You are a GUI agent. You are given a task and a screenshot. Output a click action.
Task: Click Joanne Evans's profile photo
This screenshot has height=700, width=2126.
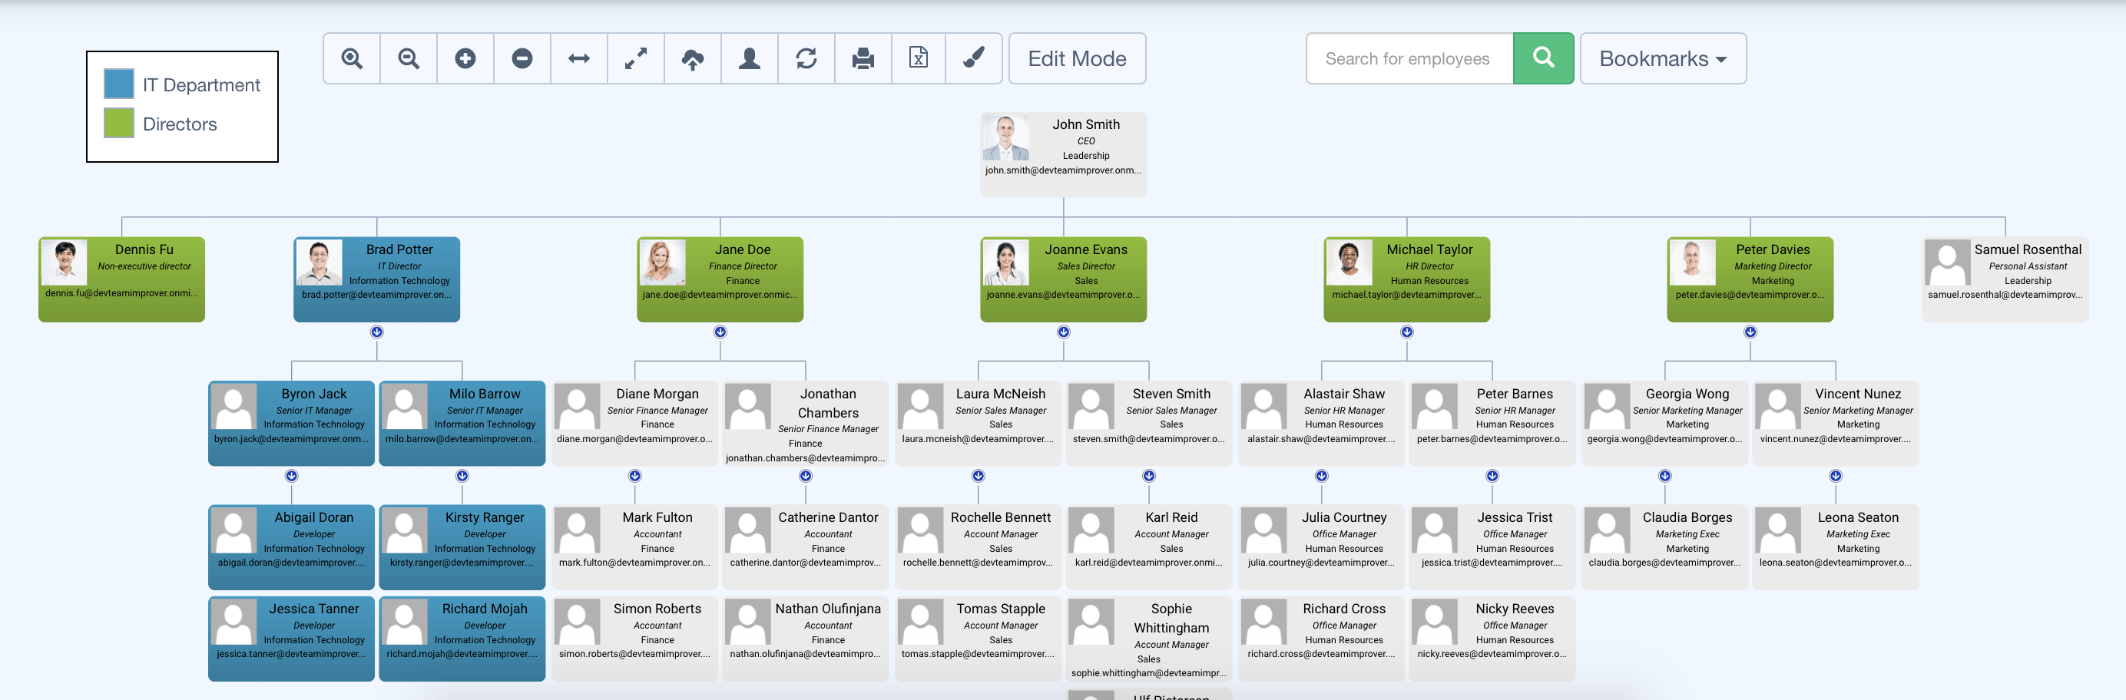pyautogui.click(x=1006, y=262)
